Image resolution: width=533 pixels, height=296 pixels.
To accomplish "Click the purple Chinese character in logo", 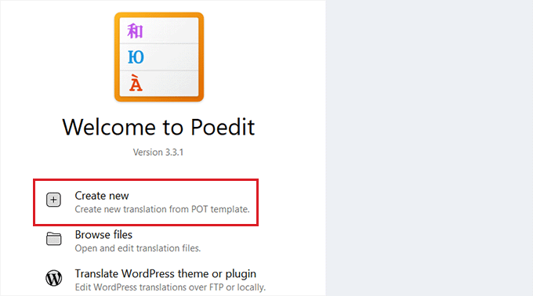I will click(135, 31).
